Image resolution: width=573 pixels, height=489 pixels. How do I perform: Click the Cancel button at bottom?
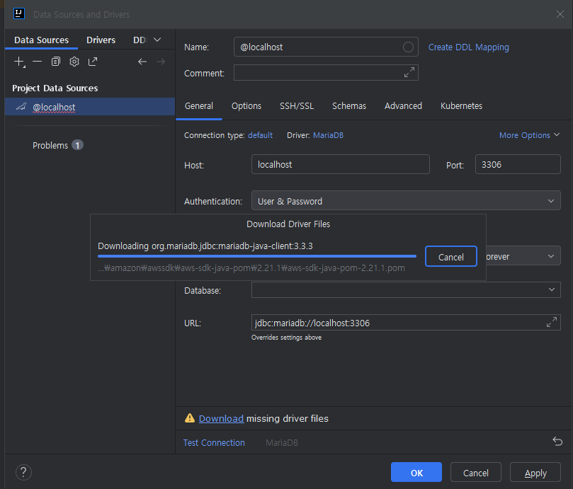476,472
